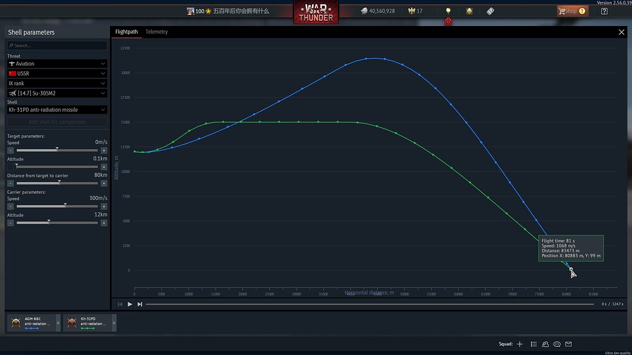The width and height of the screenshot is (632, 355).
Task: Click the Silver Lions balance 40,560,928
Action: (378, 11)
